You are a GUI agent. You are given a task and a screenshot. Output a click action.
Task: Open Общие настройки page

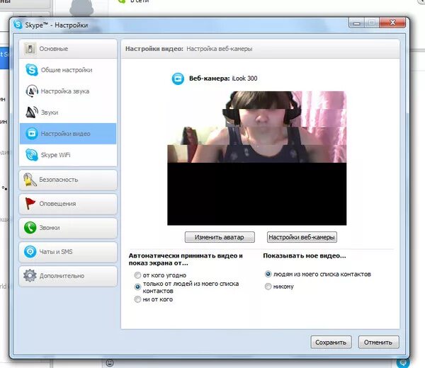[68, 70]
